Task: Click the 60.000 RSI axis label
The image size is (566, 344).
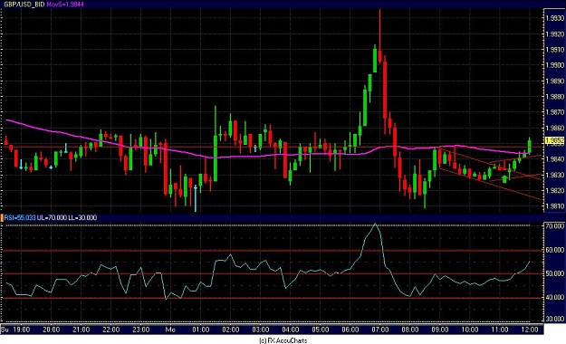Action: (x=555, y=250)
